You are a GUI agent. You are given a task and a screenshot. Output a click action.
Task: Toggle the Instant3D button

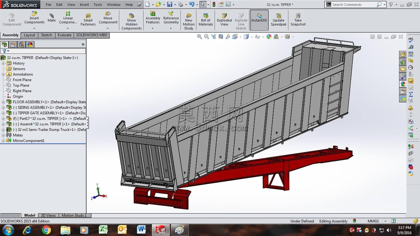pos(259,20)
